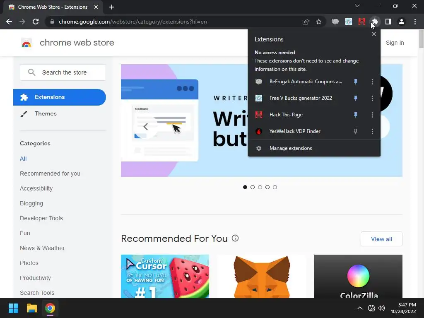Toggle the browser side panel icon
424x318 pixels.
[x=388, y=22]
